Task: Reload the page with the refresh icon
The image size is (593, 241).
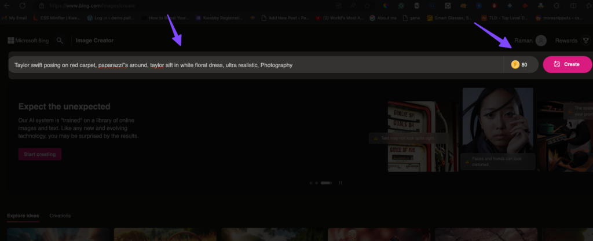Action: pos(23,5)
